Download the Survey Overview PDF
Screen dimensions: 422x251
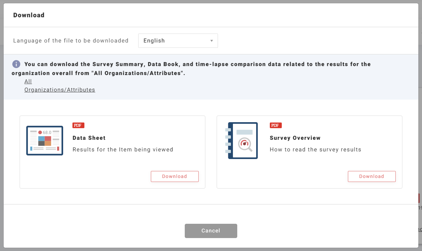[x=371, y=176]
